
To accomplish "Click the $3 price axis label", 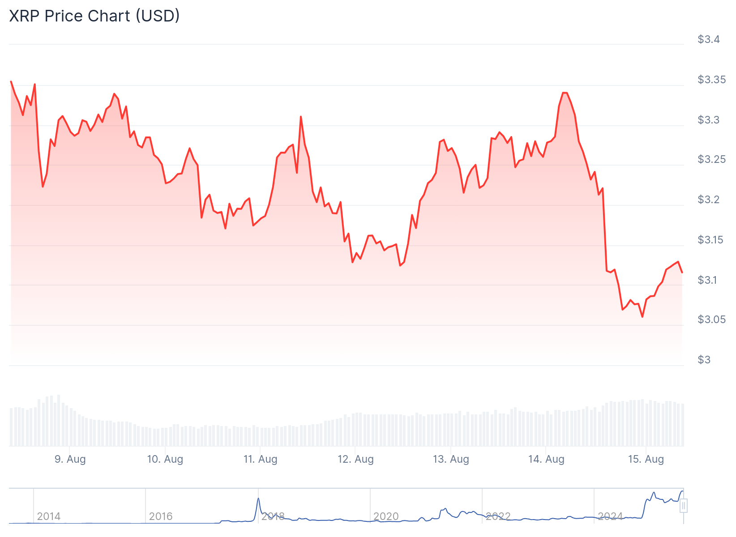I will point(704,360).
